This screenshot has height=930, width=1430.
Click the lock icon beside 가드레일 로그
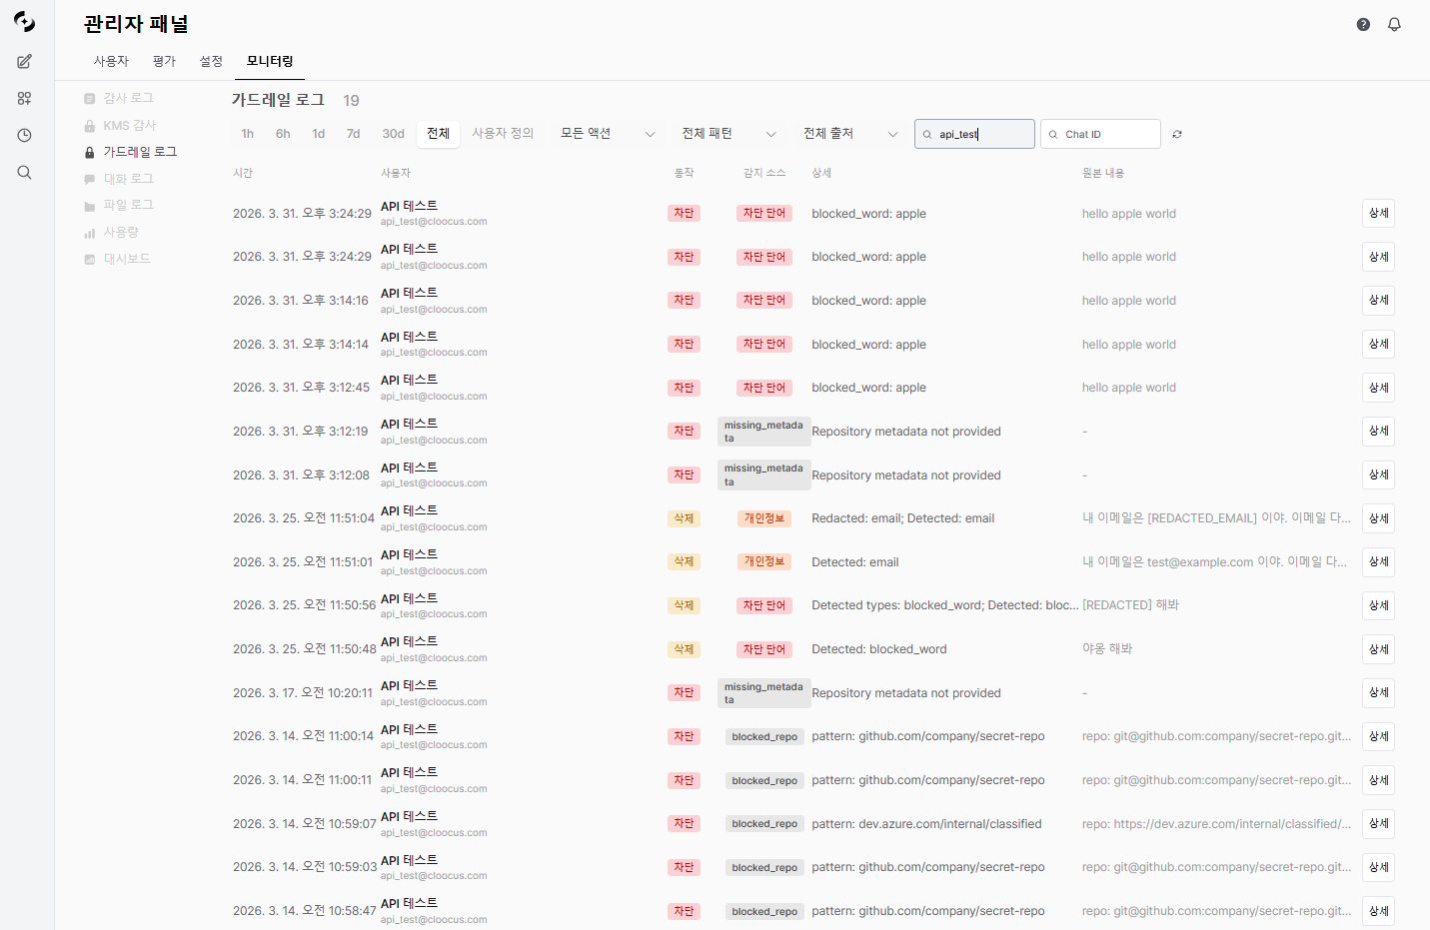pos(90,153)
